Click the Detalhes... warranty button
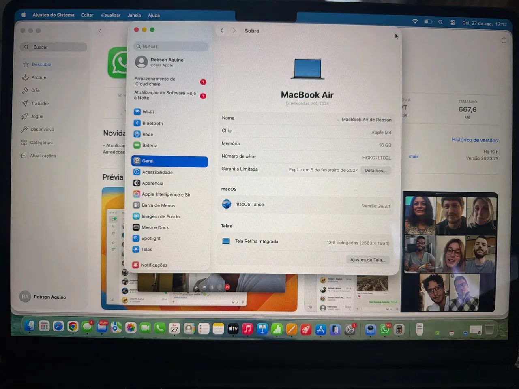The width and height of the screenshot is (519, 389). pyautogui.click(x=375, y=170)
